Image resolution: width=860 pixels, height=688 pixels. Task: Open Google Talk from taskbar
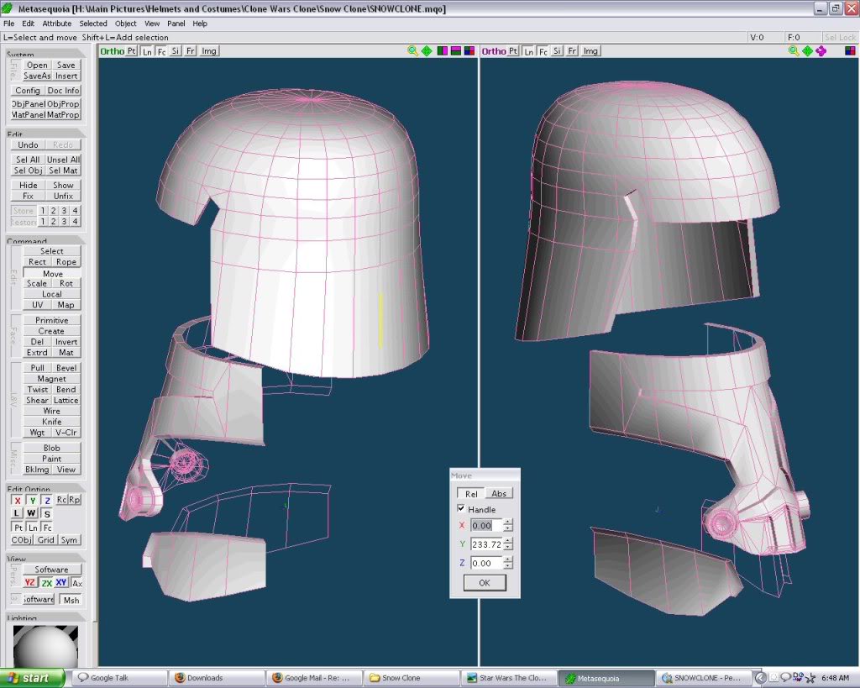(x=118, y=678)
